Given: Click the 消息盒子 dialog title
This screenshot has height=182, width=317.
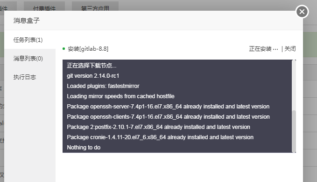Looking at the screenshot, I should 27,20.
